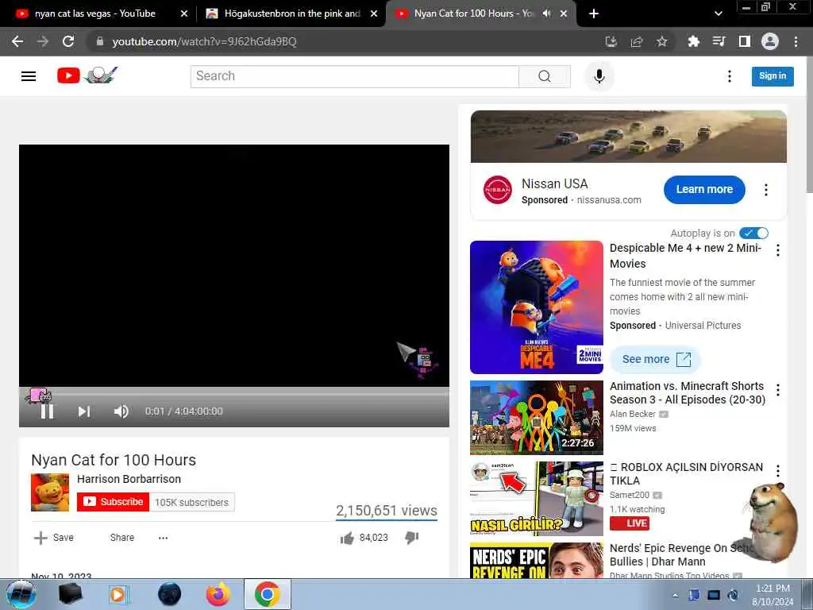The height and width of the screenshot is (610, 813).
Task: Go back using the browser back arrow
Action: [17, 41]
